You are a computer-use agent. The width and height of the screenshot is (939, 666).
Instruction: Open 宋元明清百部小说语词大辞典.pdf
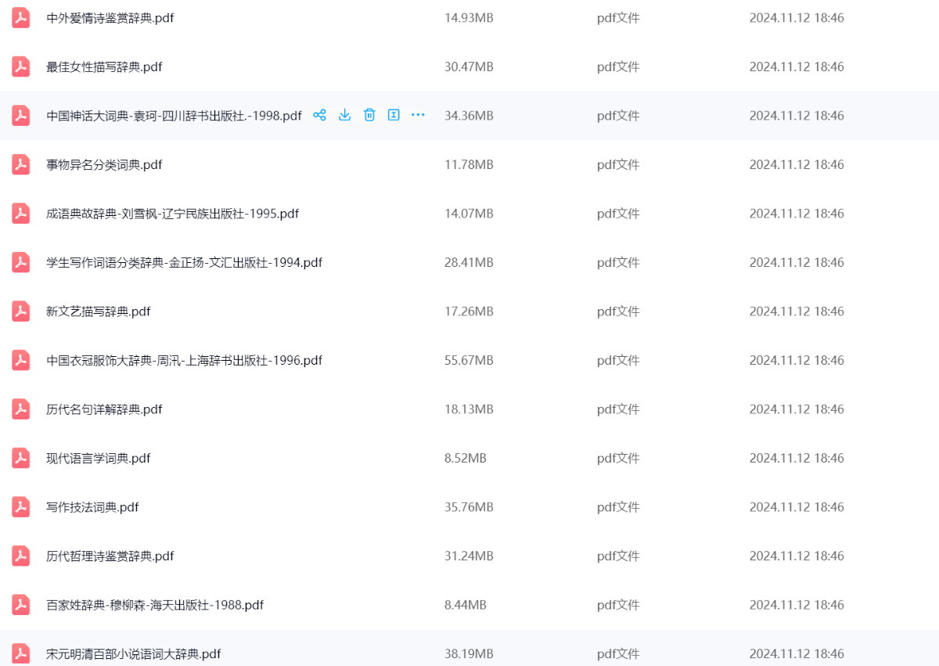[x=133, y=654]
